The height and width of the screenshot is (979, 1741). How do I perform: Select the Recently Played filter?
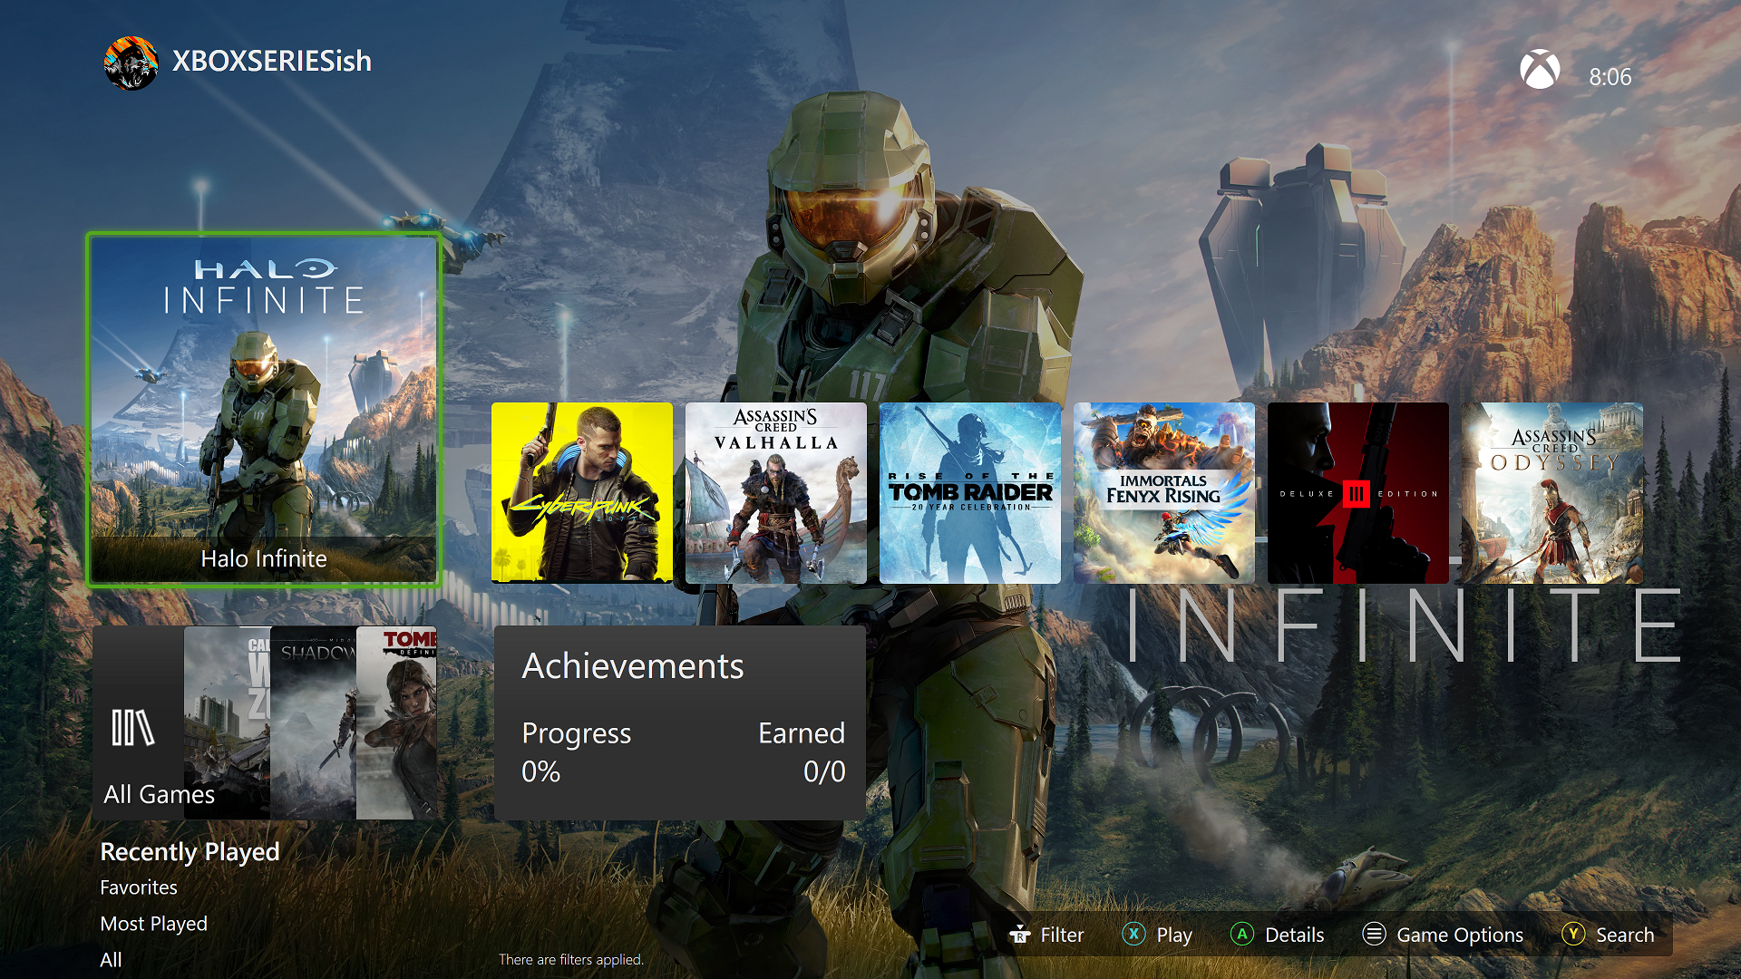pyautogui.click(x=190, y=852)
